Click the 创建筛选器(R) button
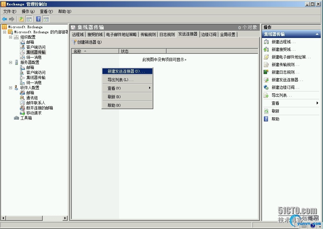This screenshot has height=229, width=323. [87, 42]
